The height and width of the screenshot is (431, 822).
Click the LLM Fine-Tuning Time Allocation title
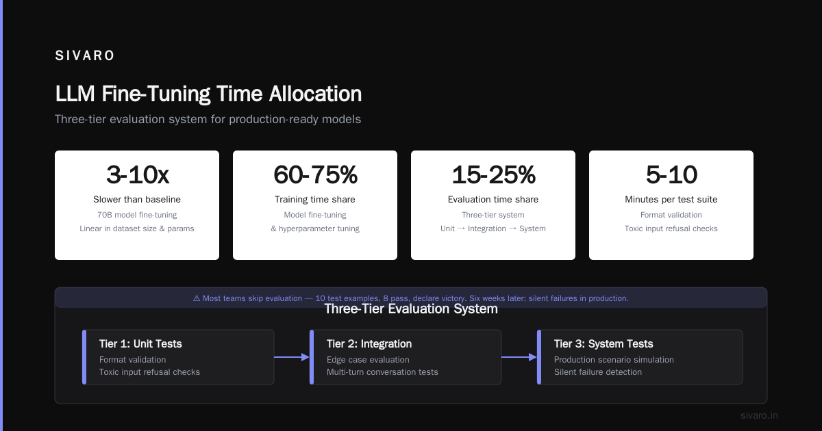tap(208, 94)
